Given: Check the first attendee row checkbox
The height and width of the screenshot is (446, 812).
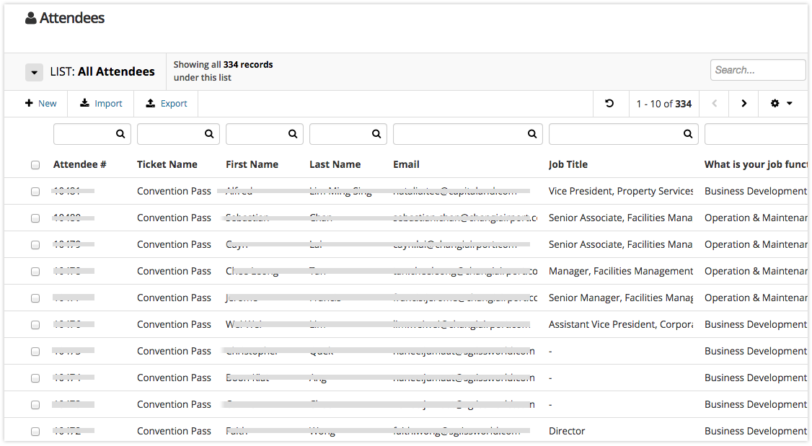Looking at the screenshot, I should click(35, 192).
